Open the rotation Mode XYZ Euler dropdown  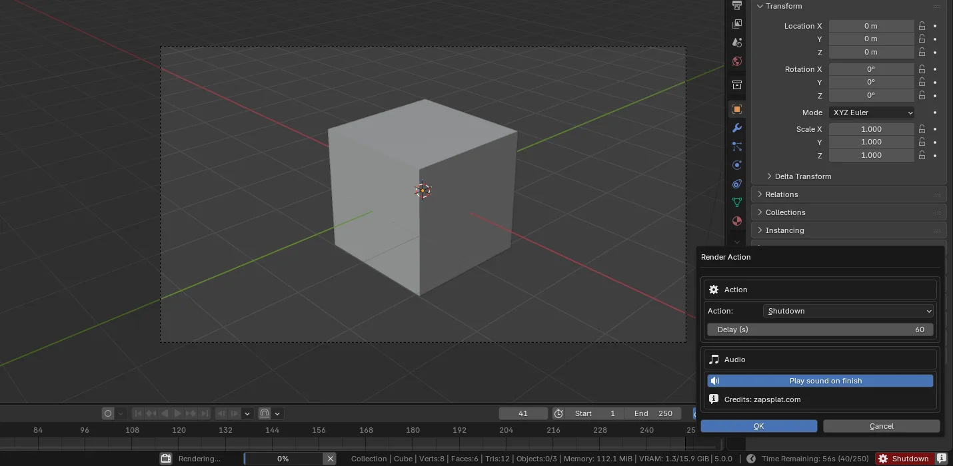pyautogui.click(x=872, y=113)
